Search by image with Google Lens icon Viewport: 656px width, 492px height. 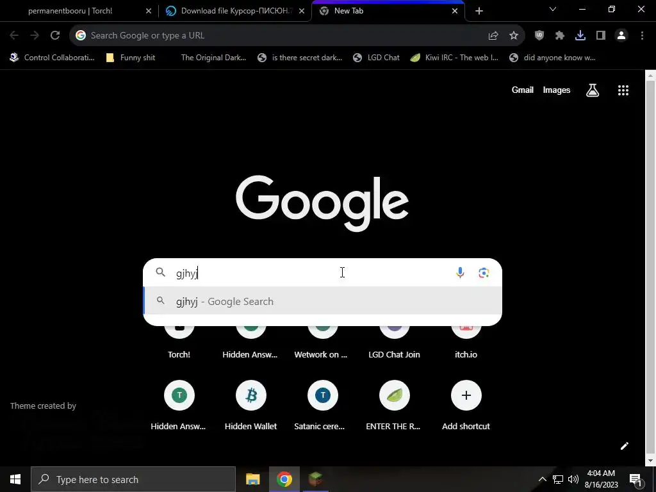click(x=484, y=273)
